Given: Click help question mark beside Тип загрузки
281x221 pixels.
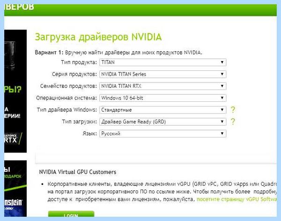Looking at the screenshot, I should tap(233, 122).
